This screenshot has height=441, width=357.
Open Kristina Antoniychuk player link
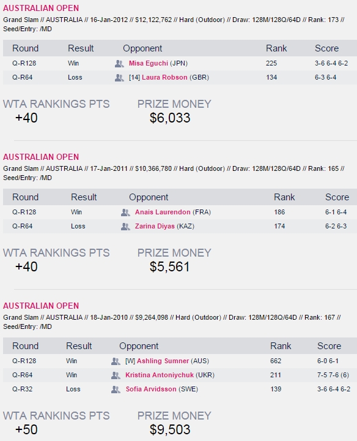(160, 375)
